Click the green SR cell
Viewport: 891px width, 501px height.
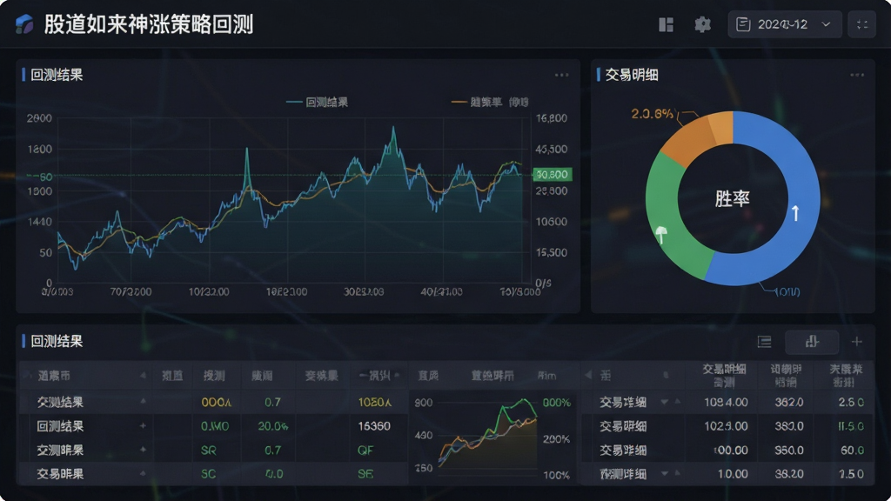tap(209, 450)
